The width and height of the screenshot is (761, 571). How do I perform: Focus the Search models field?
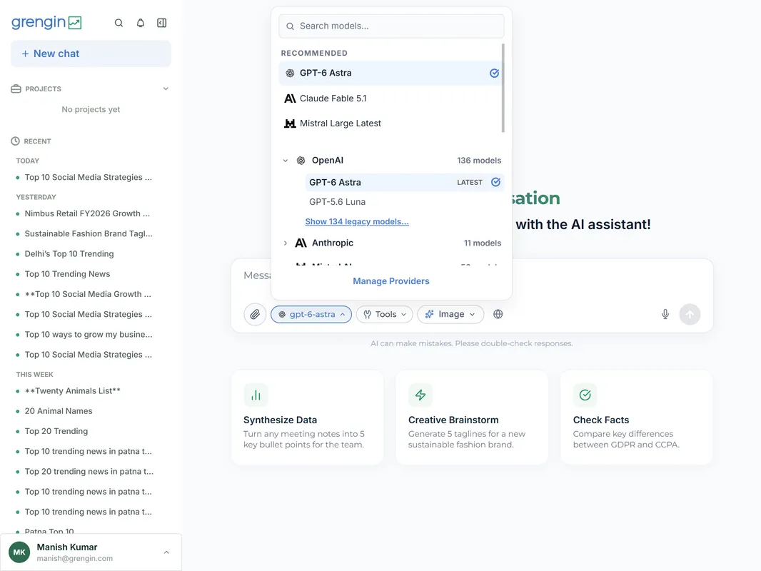(391, 26)
